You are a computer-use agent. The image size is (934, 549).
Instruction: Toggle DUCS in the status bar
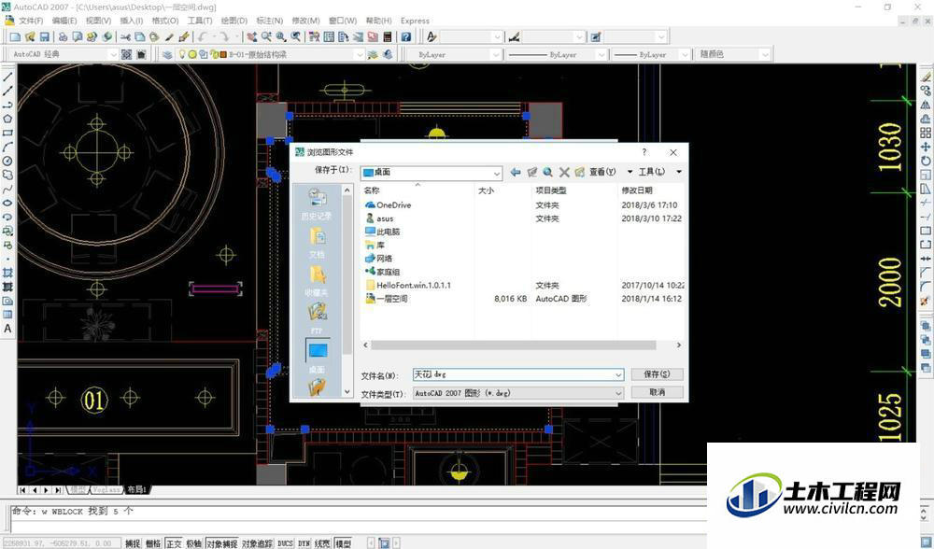point(285,543)
